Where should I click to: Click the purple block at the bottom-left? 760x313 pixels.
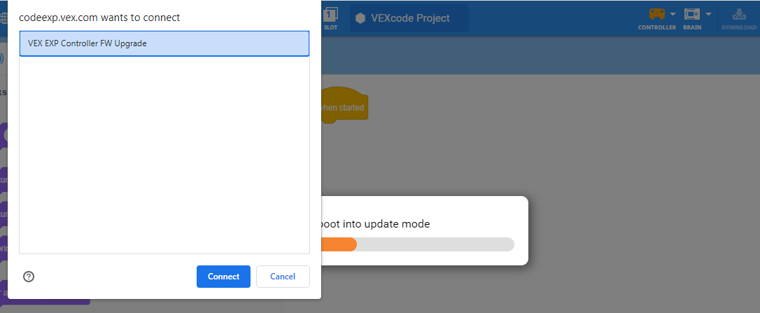pyautogui.click(x=49, y=297)
